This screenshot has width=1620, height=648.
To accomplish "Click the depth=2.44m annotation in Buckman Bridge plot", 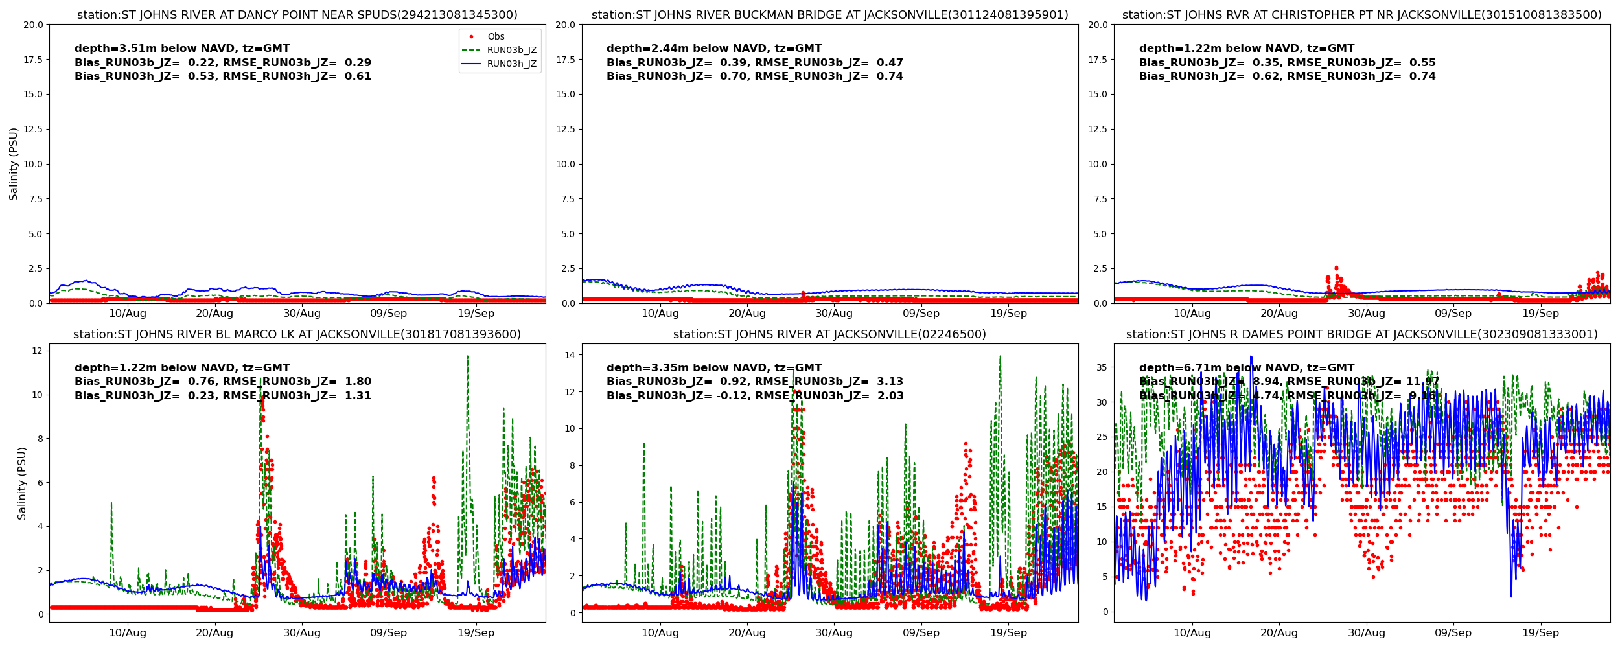I will click(x=714, y=49).
